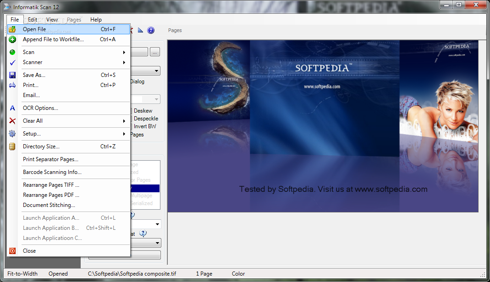Select Rearrange Pages TIFF ...
This screenshot has height=282, width=490.
point(68,185)
